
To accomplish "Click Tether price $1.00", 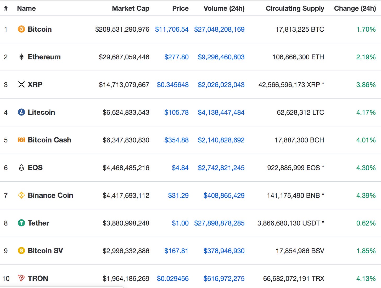I will point(180,223).
